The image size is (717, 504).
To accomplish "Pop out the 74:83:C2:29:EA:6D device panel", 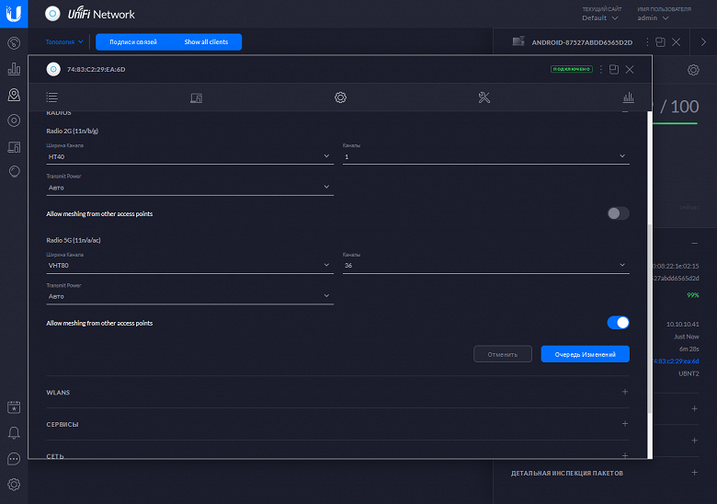I will click(x=614, y=69).
